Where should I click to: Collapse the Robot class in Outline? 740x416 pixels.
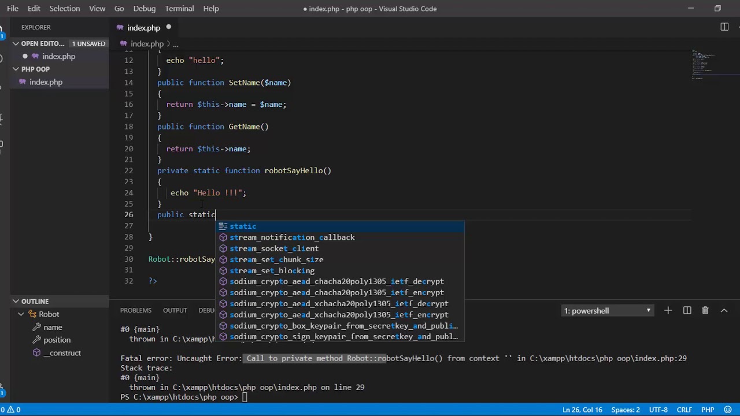point(21,314)
